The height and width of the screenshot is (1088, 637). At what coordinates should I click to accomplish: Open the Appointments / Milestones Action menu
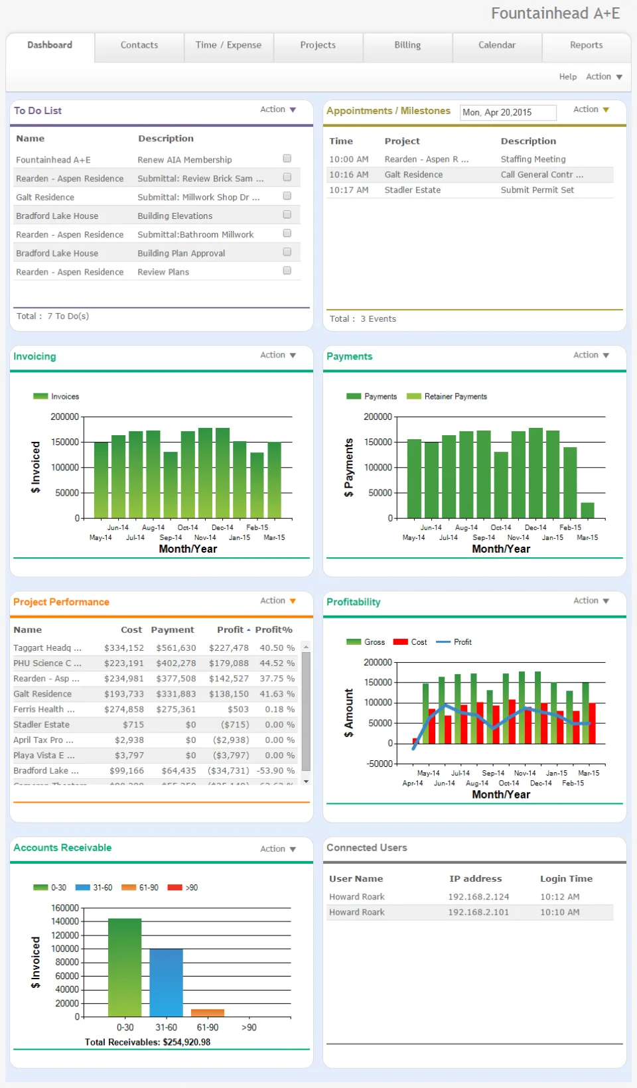(591, 109)
